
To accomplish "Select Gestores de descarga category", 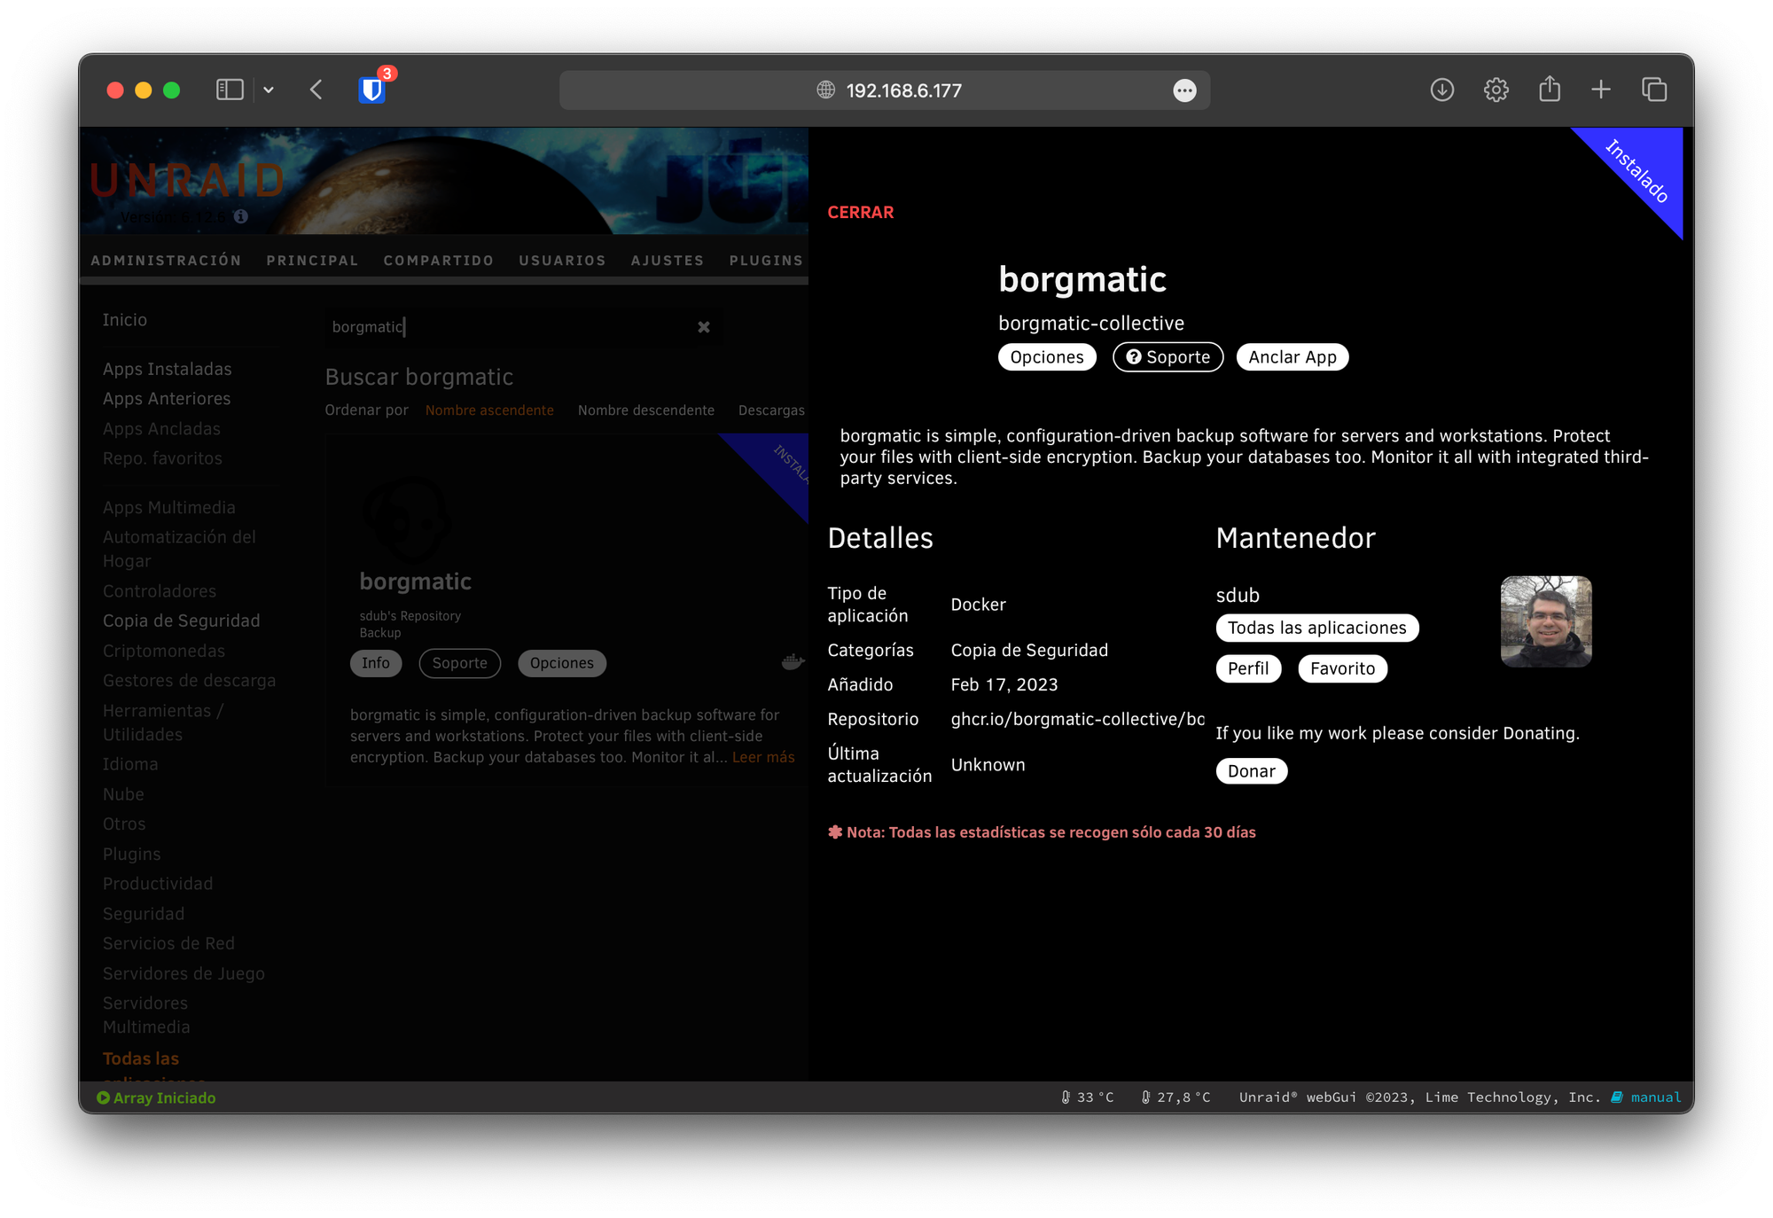I will 189,681.
